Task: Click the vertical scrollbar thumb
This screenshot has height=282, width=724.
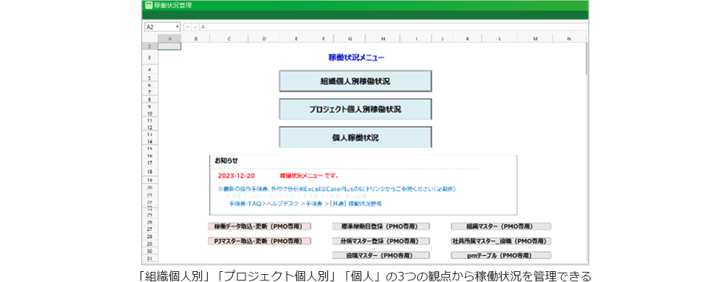Action: point(587,59)
